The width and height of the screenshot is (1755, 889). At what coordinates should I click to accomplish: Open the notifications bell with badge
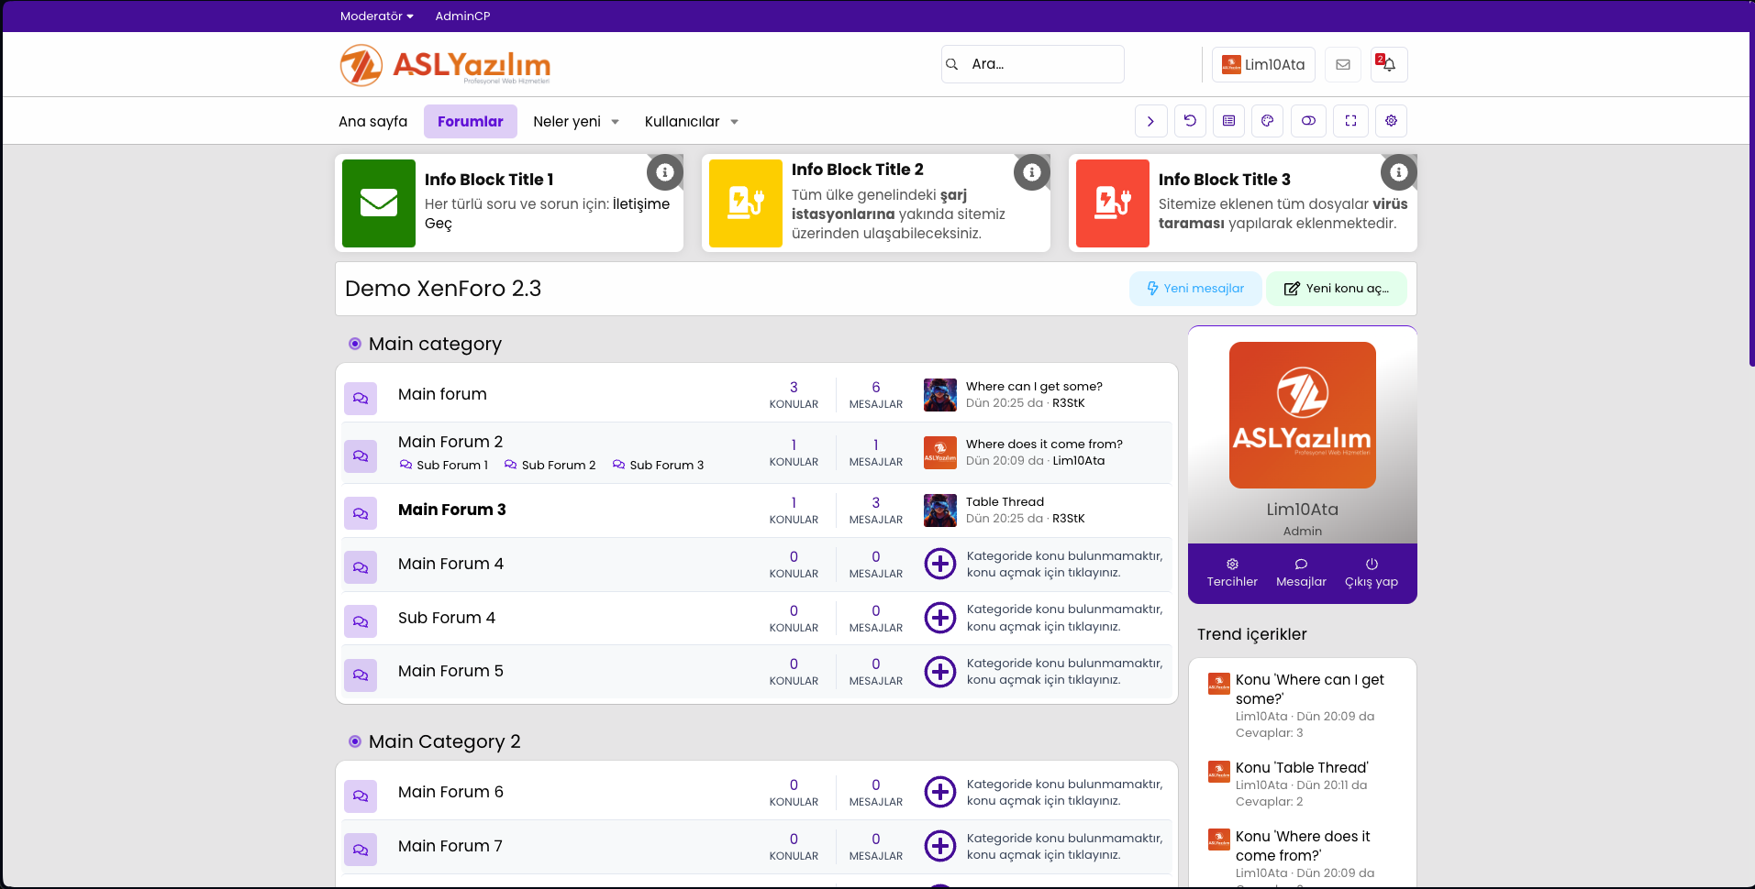1388,64
